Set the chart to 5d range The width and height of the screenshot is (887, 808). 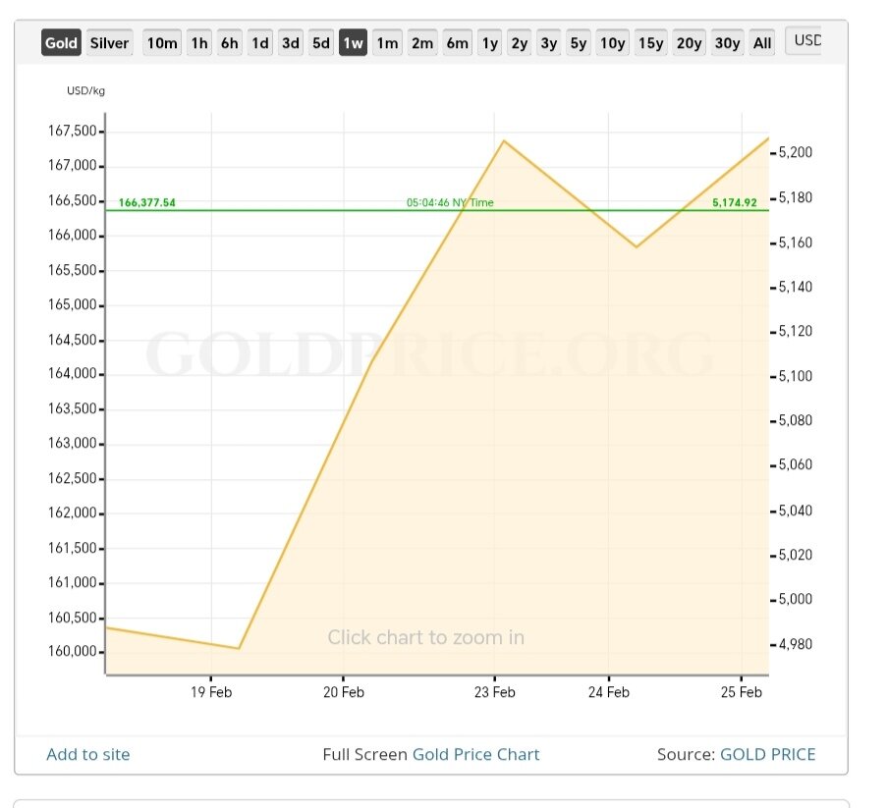coord(321,43)
